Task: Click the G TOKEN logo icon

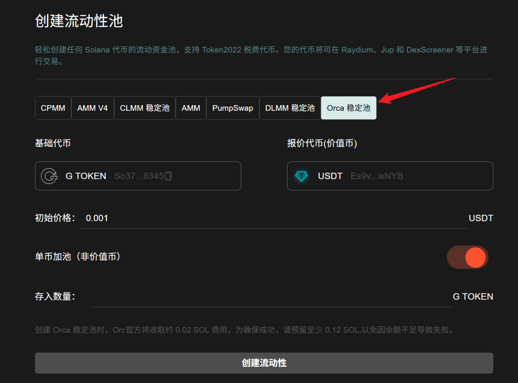Action: (x=49, y=176)
